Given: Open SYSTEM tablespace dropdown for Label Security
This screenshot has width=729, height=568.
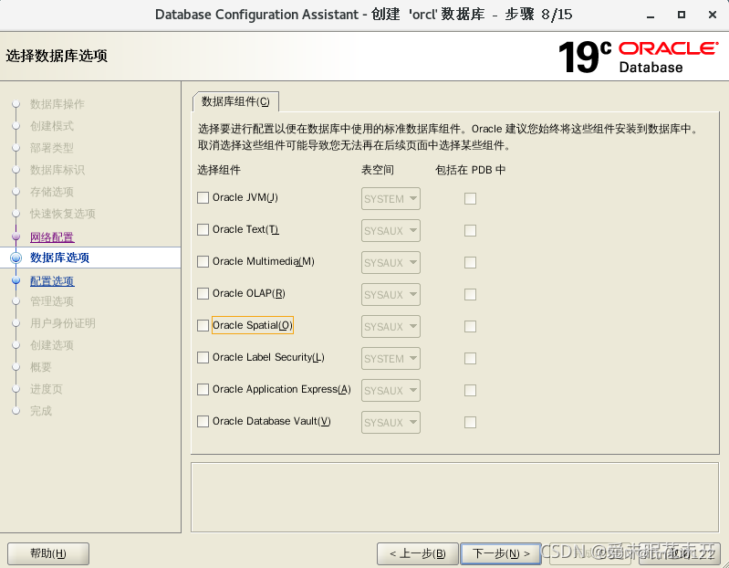Looking at the screenshot, I should pos(391,359).
